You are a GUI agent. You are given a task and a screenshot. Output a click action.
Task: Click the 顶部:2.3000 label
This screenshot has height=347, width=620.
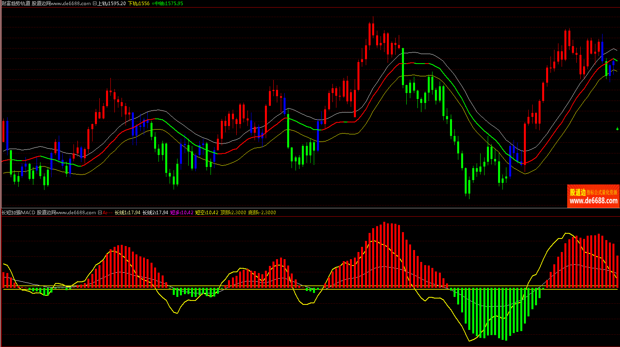tap(233, 213)
